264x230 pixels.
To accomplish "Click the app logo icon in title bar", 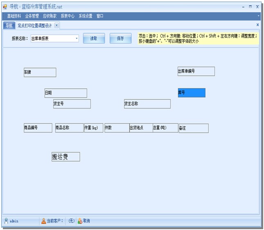I will 5,7.
